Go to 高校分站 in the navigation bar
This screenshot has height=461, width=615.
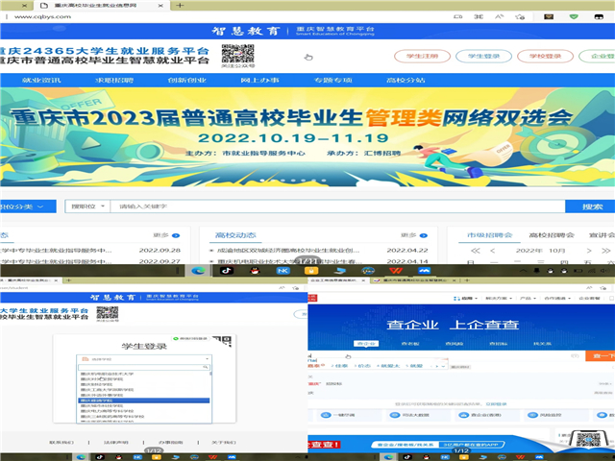coord(405,80)
